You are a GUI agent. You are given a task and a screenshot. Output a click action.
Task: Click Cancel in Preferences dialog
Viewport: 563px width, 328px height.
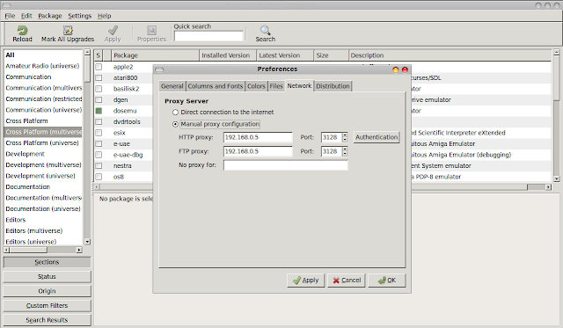[347, 281]
